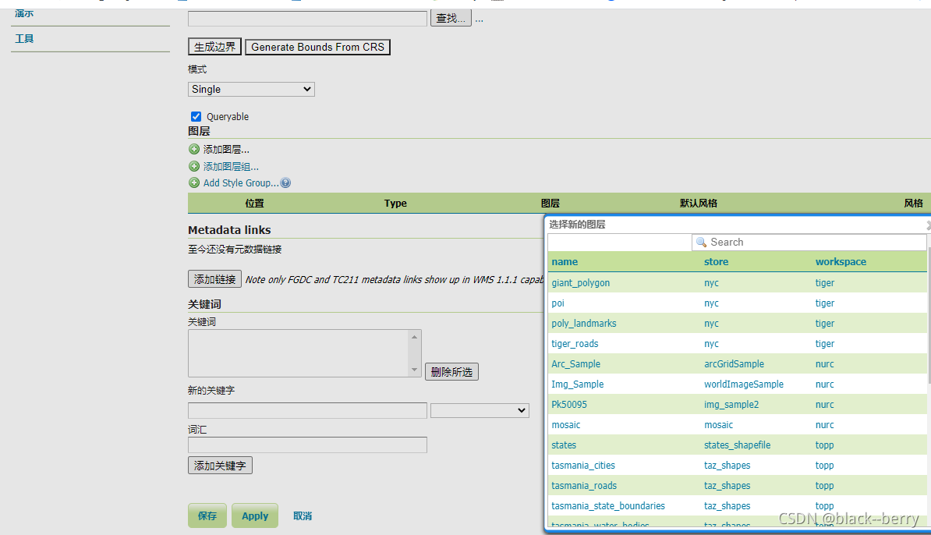Select the Img_Sample layer
Screen dimensions: 931x535
pyautogui.click(x=578, y=384)
